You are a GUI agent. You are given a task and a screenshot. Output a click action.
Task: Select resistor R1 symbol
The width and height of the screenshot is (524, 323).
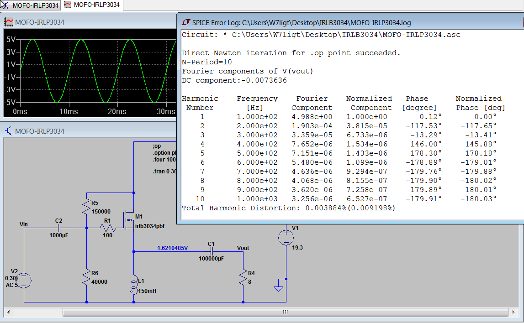tap(108, 228)
